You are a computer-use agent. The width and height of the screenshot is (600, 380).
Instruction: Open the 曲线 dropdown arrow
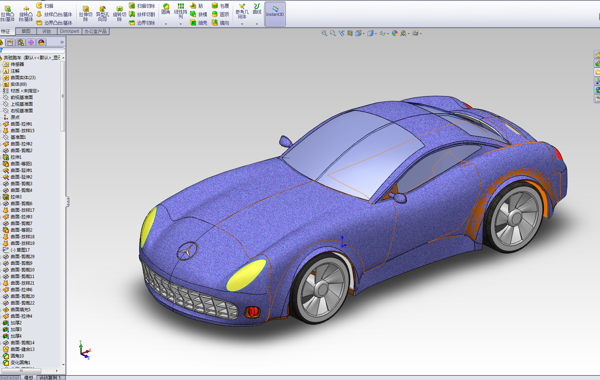click(257, 24)
